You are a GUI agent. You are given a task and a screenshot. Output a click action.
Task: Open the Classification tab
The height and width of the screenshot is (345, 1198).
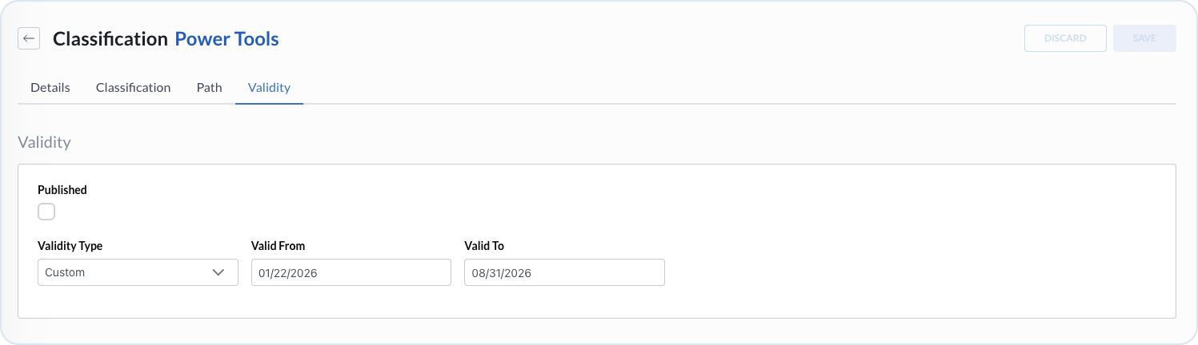click(x=133, y=88)
